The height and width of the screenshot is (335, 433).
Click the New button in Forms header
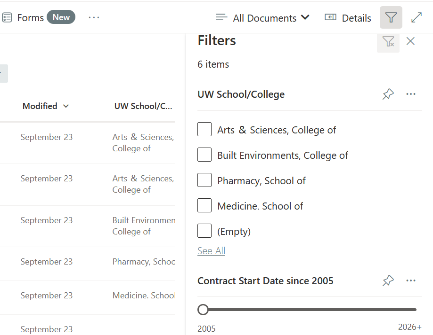[x=61, y=17]
